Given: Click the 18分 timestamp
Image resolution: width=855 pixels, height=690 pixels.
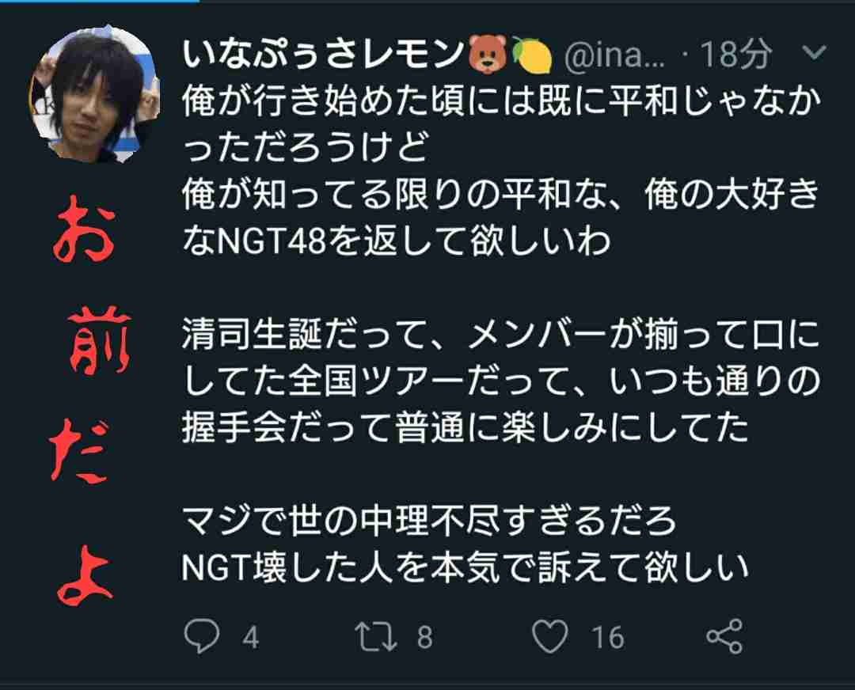Looking at the screenshot, I should [x=735, y=55].
